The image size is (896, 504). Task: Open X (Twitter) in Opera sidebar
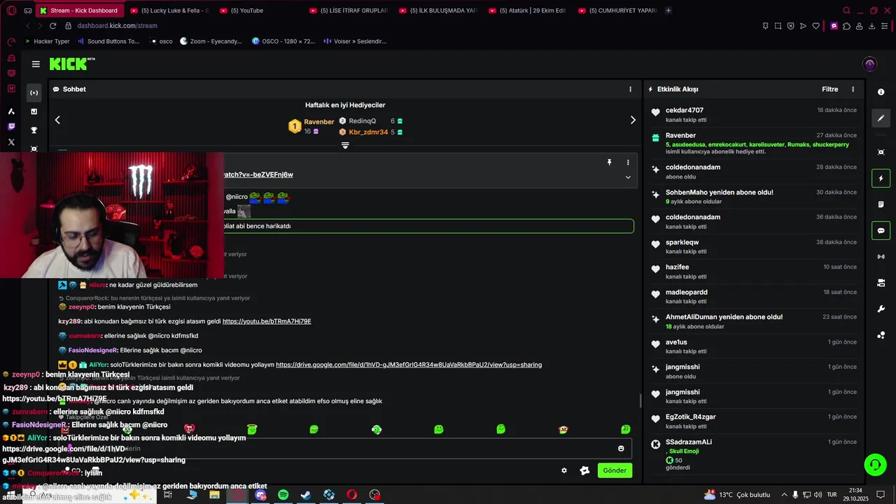tap(11, 142)
